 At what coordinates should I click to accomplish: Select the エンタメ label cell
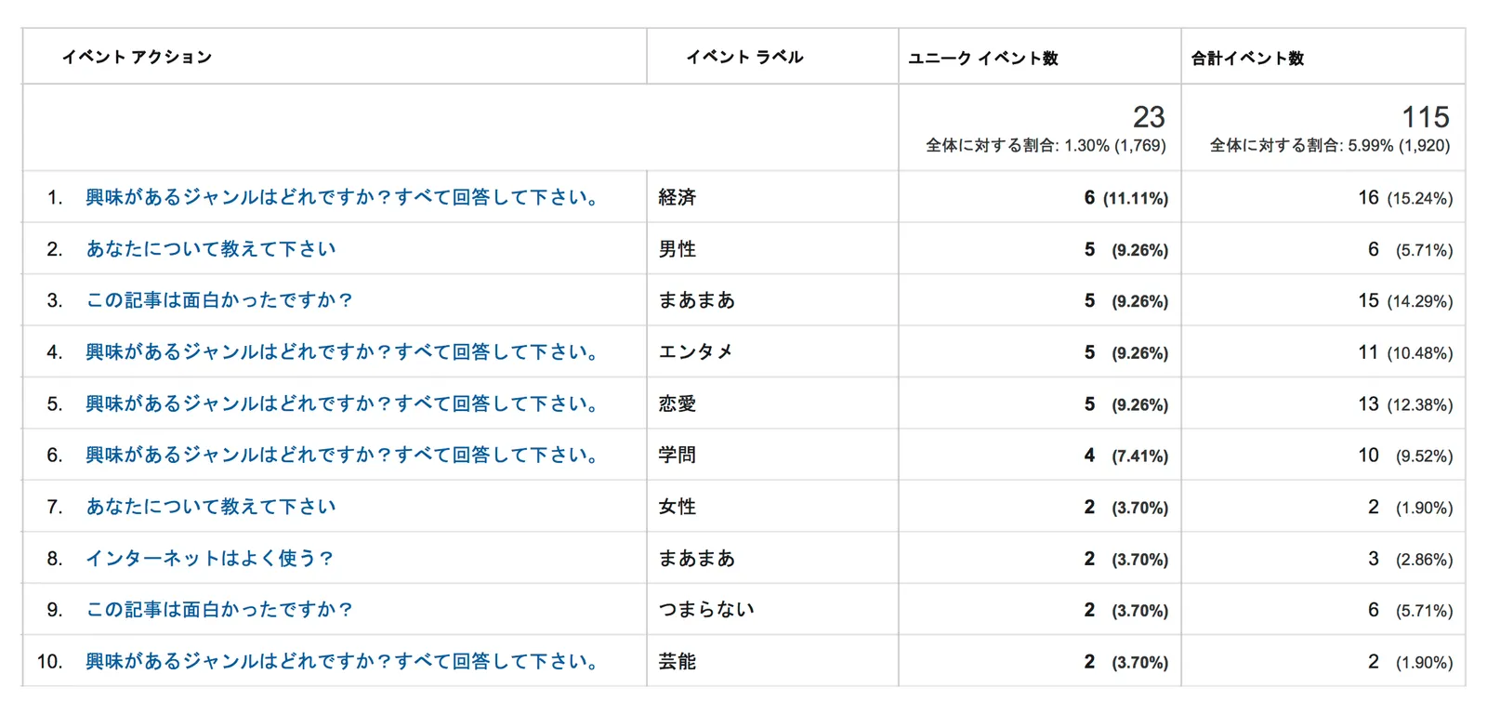(x=696, y=351)
